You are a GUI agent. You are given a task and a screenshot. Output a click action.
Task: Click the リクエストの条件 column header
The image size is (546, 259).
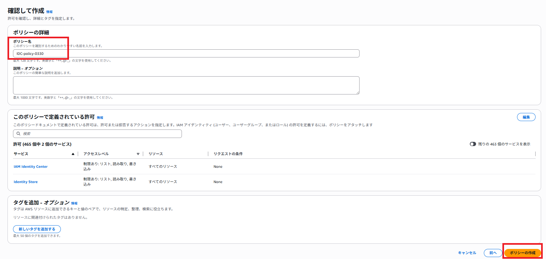coord(228,154)
